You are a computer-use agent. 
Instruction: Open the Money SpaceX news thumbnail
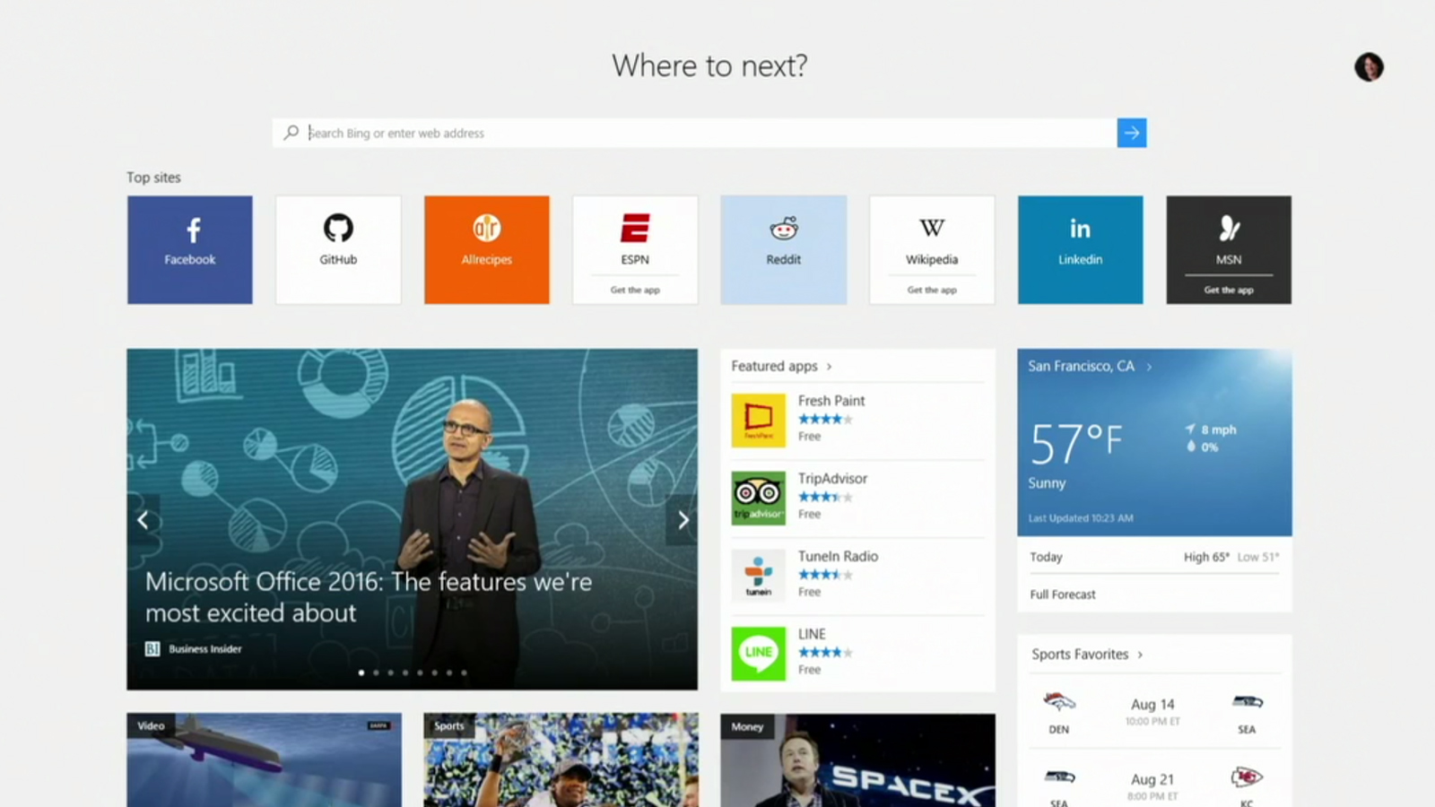858,760
